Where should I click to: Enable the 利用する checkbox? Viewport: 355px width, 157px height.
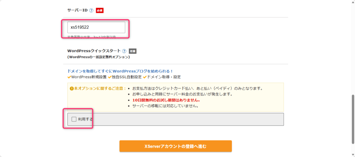(x=73, y=119)
